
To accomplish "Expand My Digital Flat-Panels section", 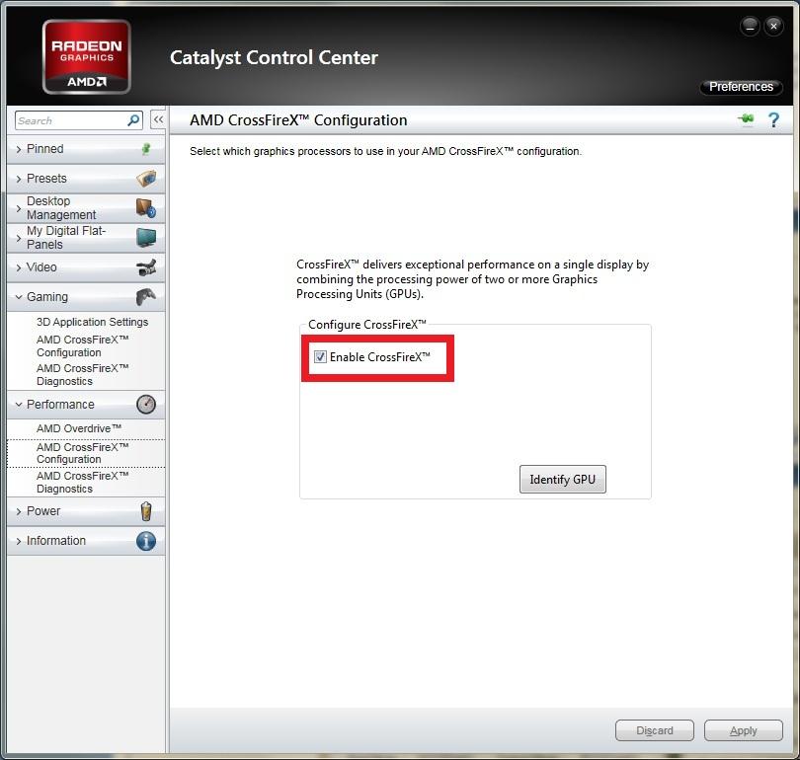I will [86, 238].
